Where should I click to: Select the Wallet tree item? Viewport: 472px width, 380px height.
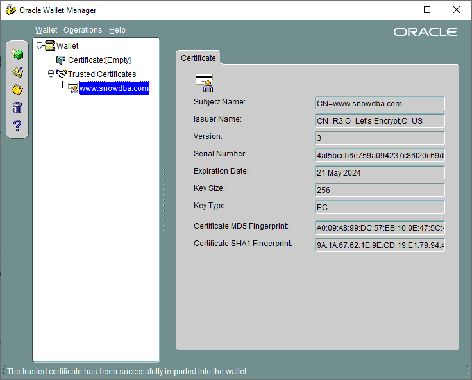click(67, 45)
